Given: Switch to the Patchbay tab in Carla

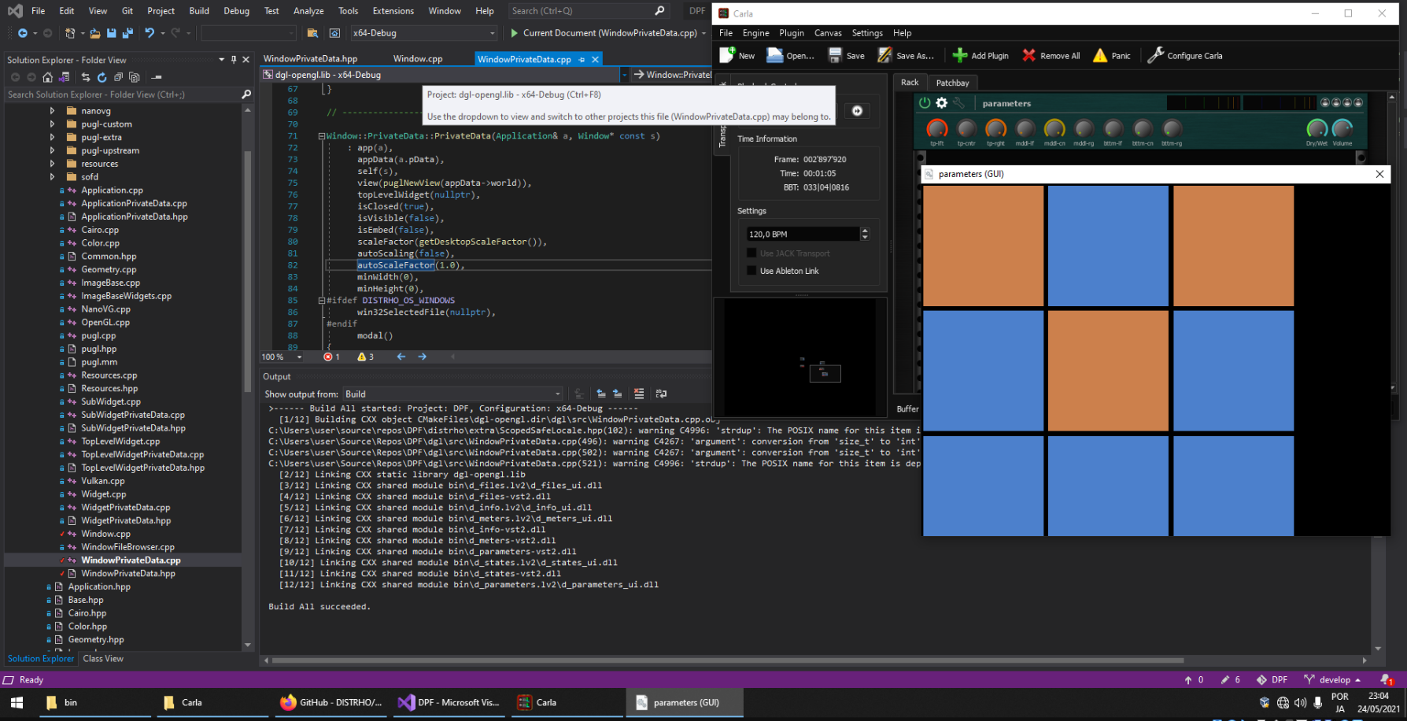Looking at the screenshot, I should point(952,83).
